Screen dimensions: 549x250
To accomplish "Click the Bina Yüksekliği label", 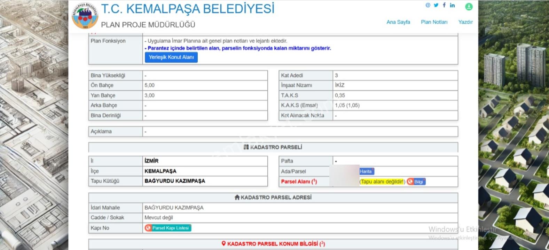I will coord(108,75).
